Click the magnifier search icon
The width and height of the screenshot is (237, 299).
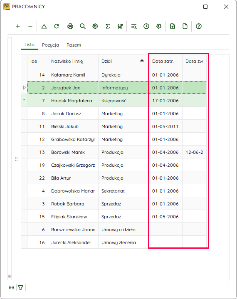click(83, 26)
